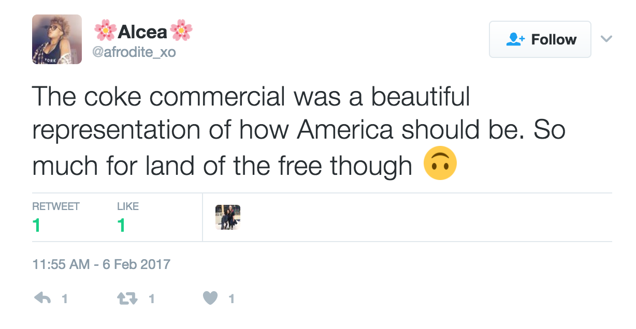Click the upside-down face emoji
This screenshot has width=636, height=329.
click(x=440, y=163)
